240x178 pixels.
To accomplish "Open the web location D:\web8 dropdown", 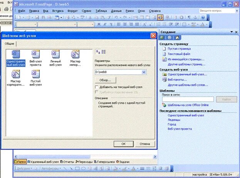I will coord(144,72).
